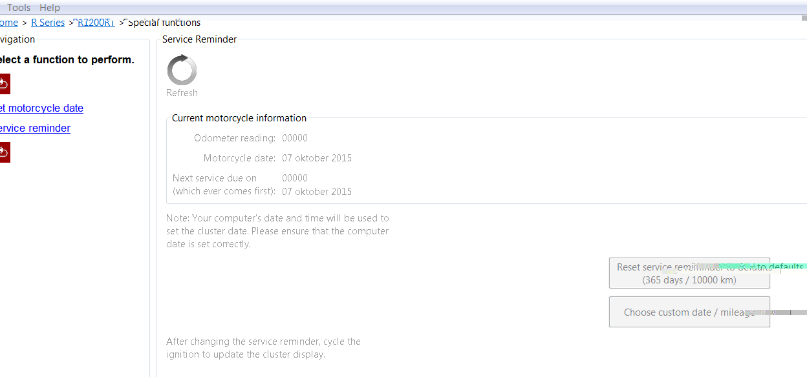The height and width of the screenshot is (377, 807).
Task: Open the Help menu
Action: pos(50,8)
